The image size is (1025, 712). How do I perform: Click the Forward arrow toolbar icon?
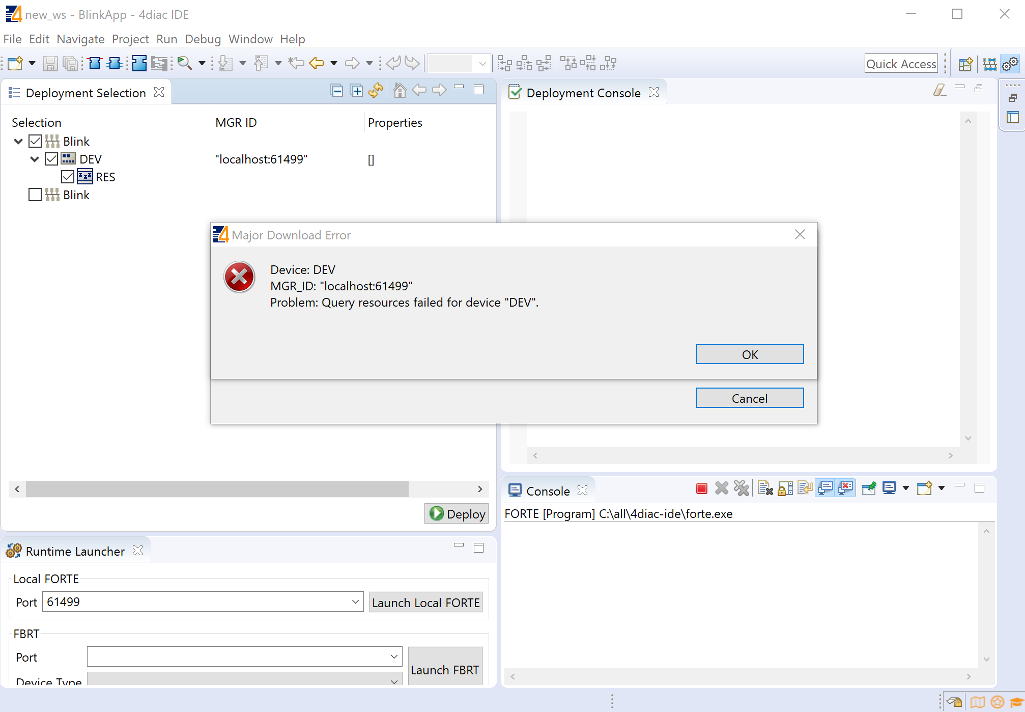coord(352,63)
